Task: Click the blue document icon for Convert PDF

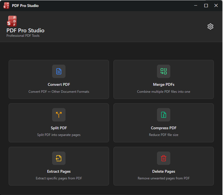Action: pos(59,71)
